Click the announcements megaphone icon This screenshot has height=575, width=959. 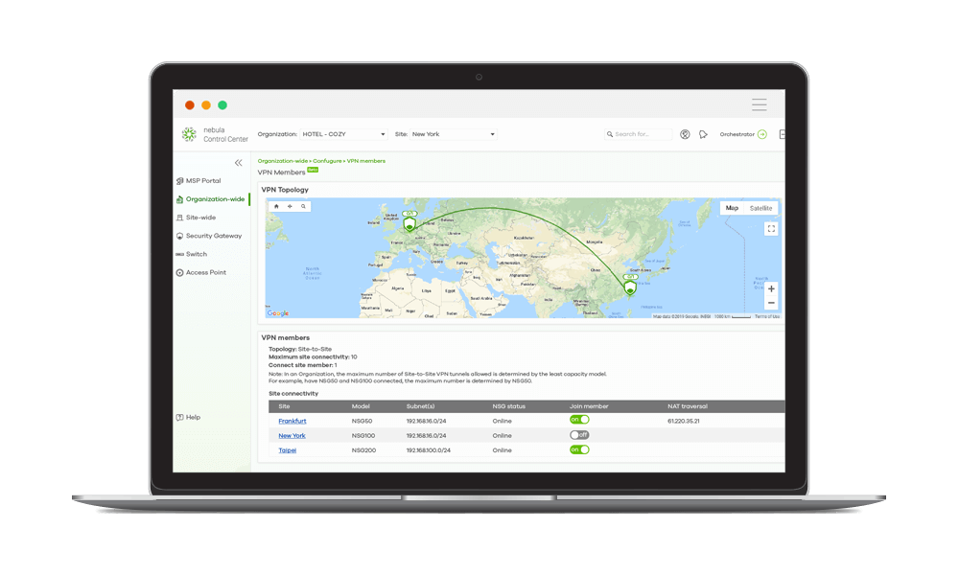coord(703,134)
